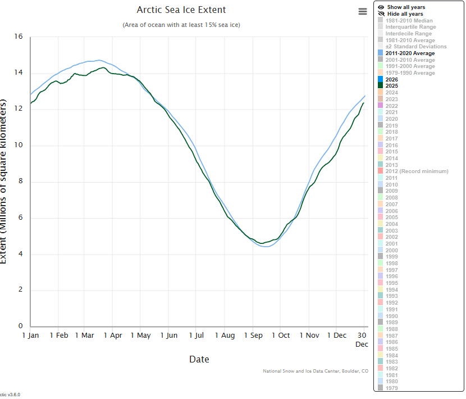Image resolution: width=466 pixels, height=399 pixels.
Task: Select the 2020 legend entry
Action: pos(391,119)
